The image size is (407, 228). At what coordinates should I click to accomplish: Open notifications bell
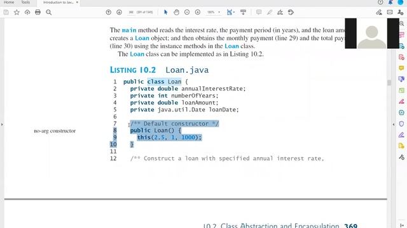390,3
